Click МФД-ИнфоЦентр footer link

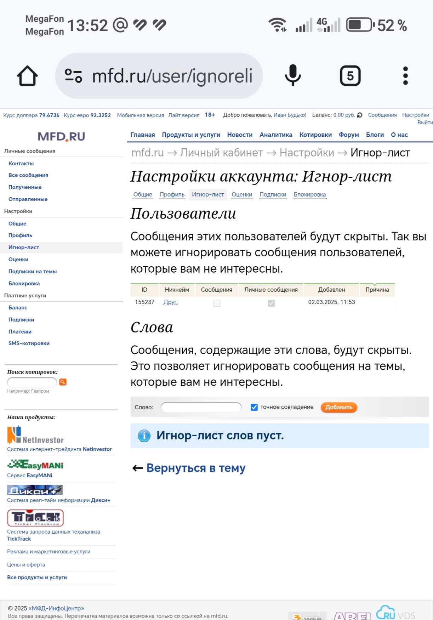point(56,608)
